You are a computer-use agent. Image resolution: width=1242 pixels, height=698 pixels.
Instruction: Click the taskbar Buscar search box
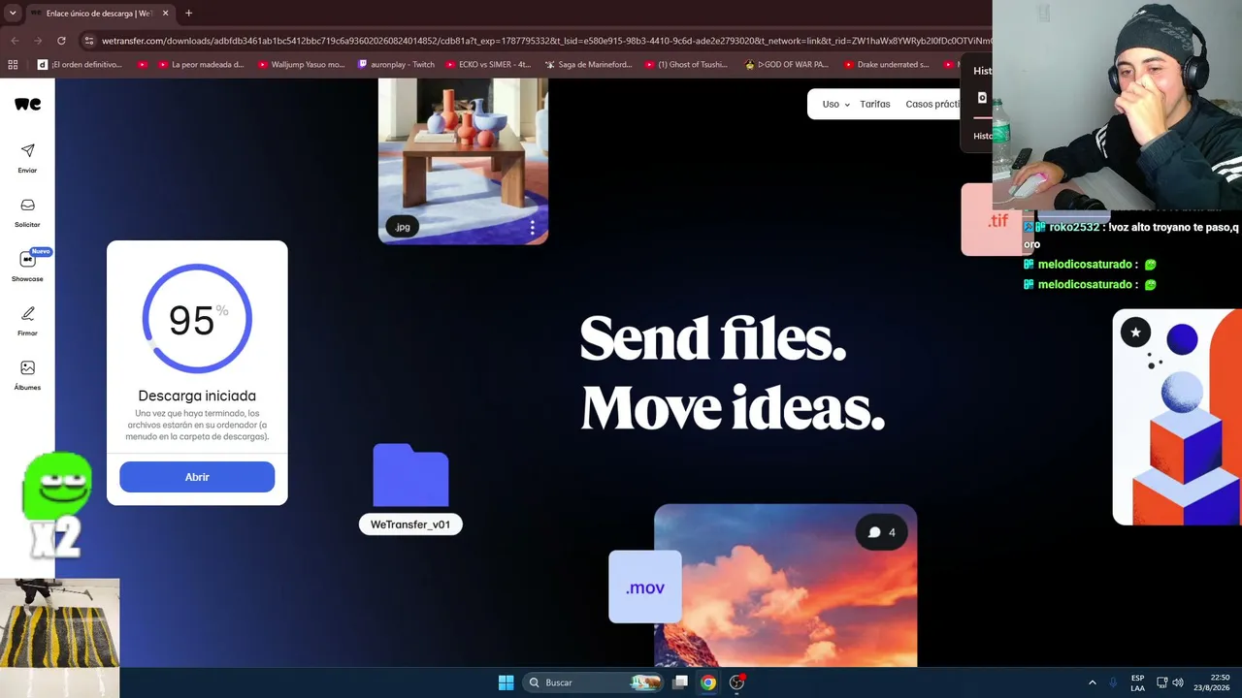point(594,682)
